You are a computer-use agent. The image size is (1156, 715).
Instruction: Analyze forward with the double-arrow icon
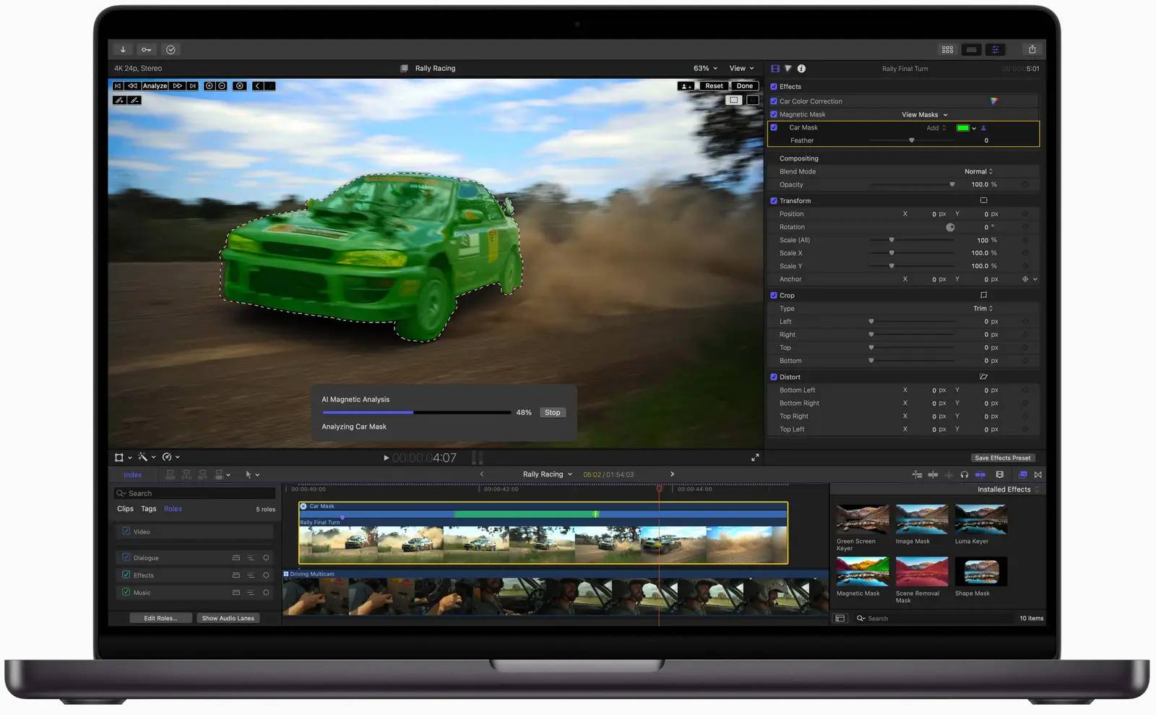177,85
